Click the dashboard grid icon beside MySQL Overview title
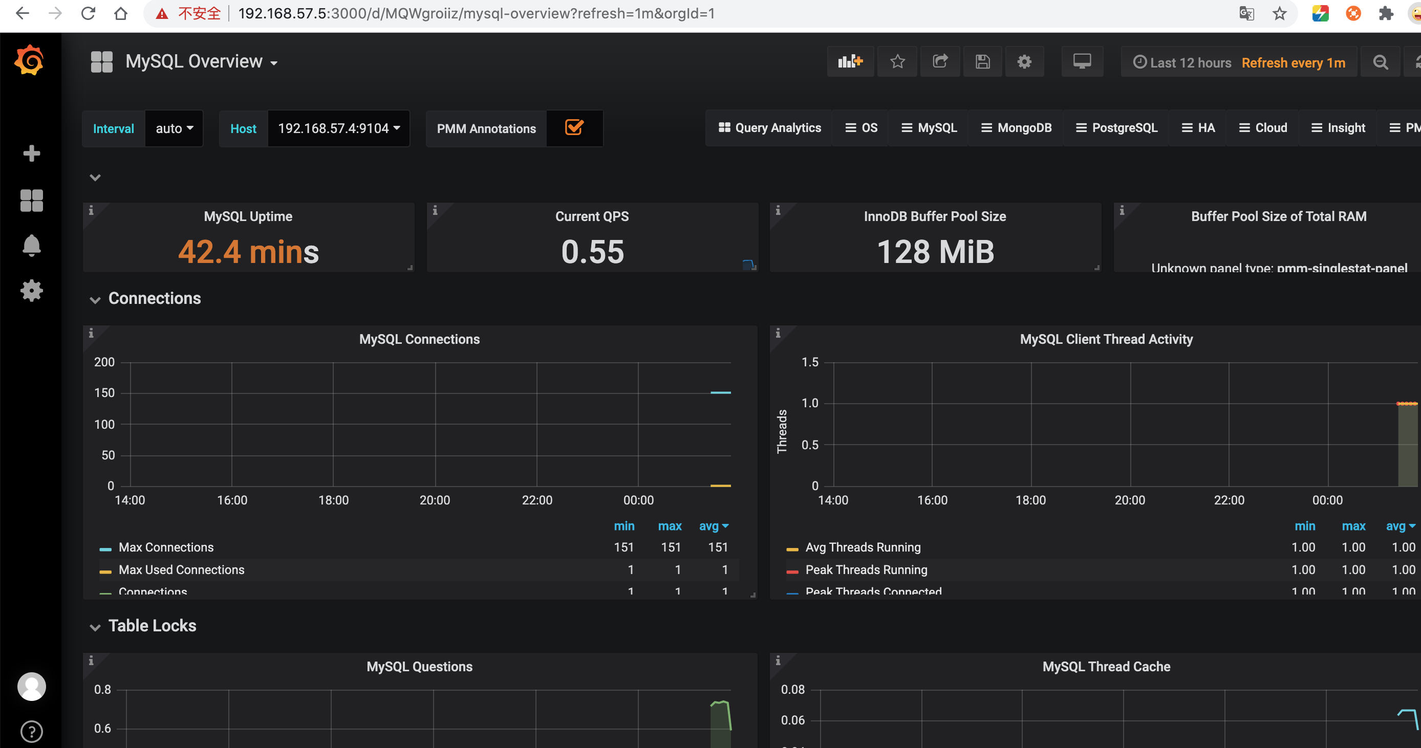Viewport: 1421px width, 748px height. pos(101,62)
